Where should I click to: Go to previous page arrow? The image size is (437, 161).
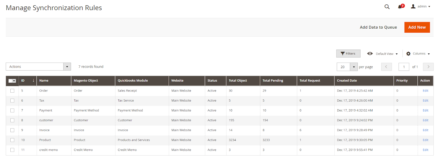(386, 67)
